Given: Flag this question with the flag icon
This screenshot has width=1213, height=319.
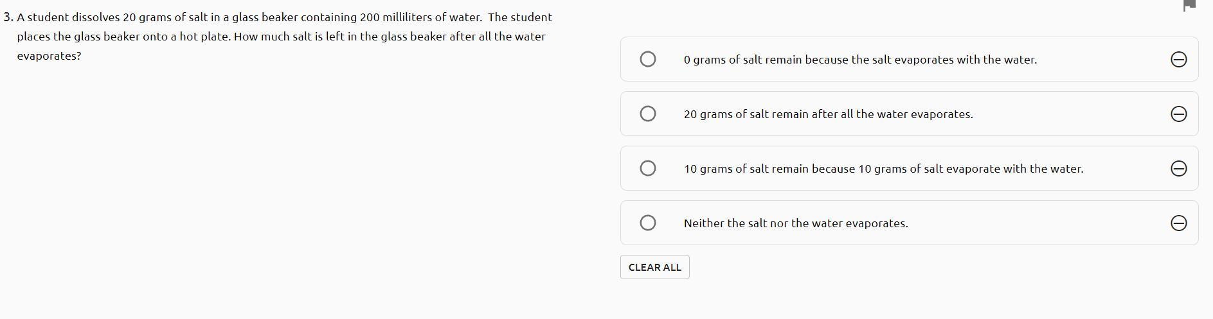Looking at the screenshot, I should tap(1189, 5).
